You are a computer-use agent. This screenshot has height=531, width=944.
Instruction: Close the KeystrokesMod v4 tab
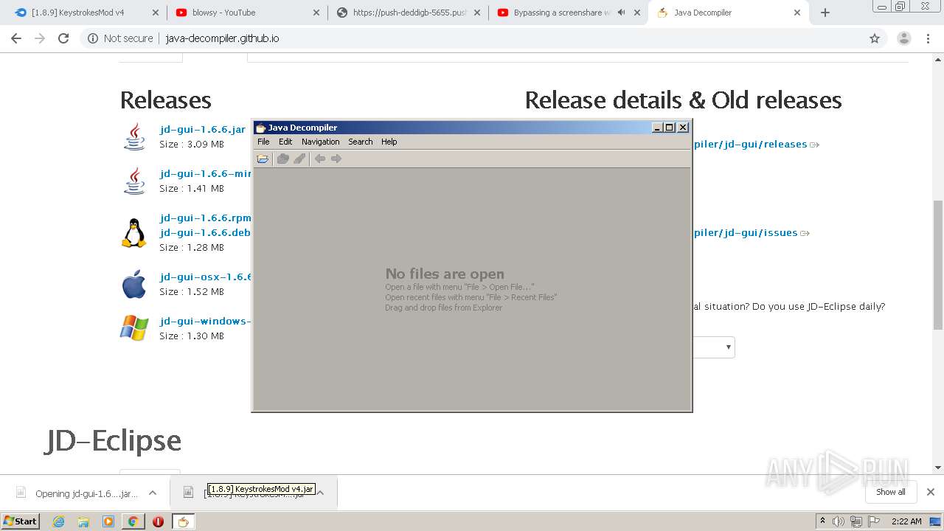[x=155, y=13]
